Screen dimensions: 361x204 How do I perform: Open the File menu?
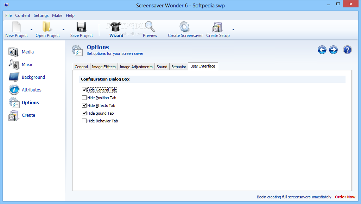pyautogui.click(x=8, y=15)
